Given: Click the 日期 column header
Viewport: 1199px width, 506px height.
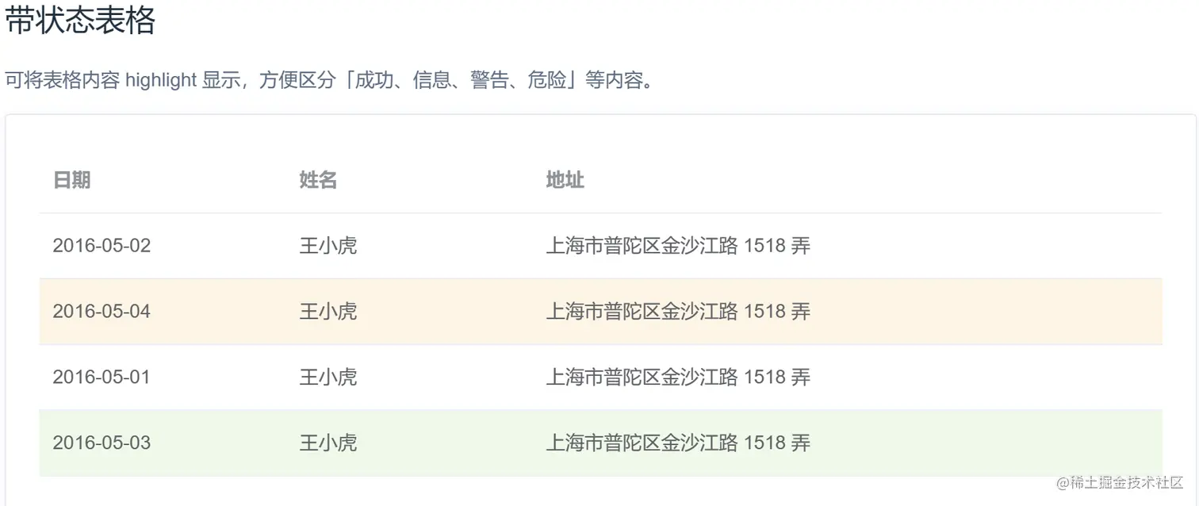Looking at the screenshot, I should (x=72, y=180).
